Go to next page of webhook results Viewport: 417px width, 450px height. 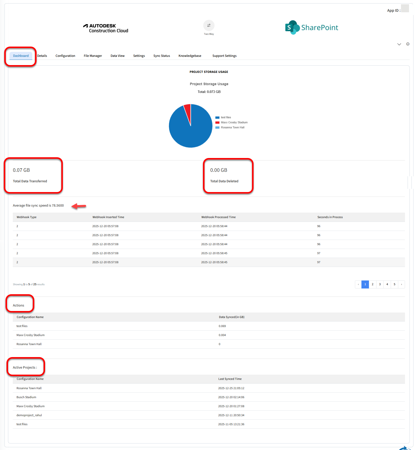[401, 284]
